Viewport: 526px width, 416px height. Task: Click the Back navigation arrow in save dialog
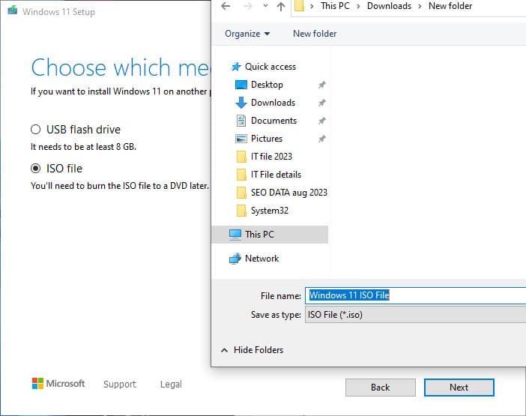tap(226, 6)
